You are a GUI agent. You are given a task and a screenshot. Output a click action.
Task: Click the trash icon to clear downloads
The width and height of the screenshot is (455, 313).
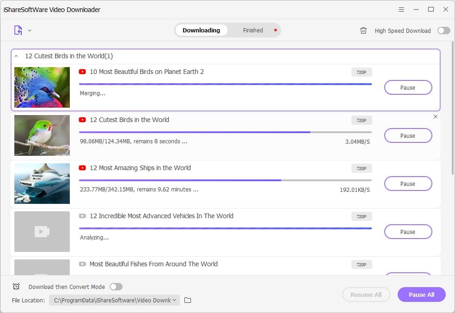pos(364,31)
